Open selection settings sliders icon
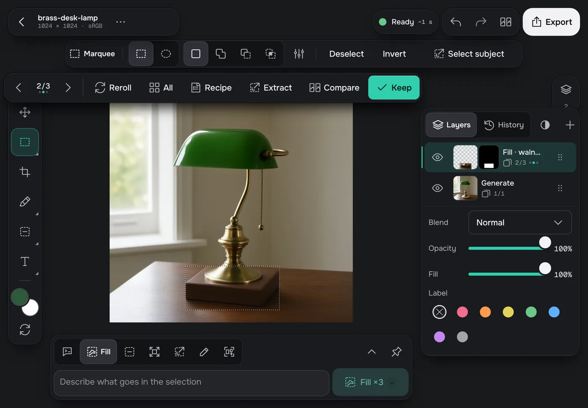The width and height of the screenshot is (588, 408). click(x=299, y=54)
